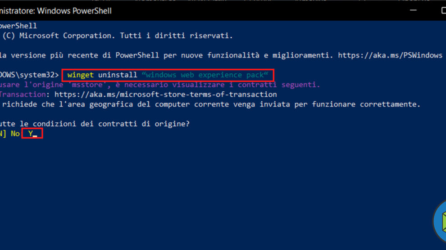Click the magenta 'msstore' origin notice line

coord(160,85)
